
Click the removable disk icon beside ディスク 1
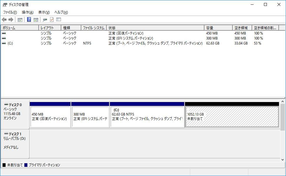tap(7, 134)
